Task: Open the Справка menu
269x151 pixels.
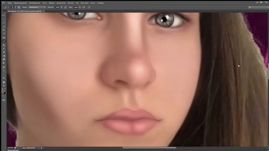Action: coord(100,3)
